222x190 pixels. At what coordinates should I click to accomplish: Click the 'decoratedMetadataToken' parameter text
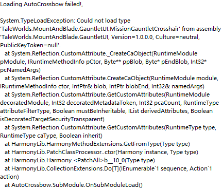(101, 103)
